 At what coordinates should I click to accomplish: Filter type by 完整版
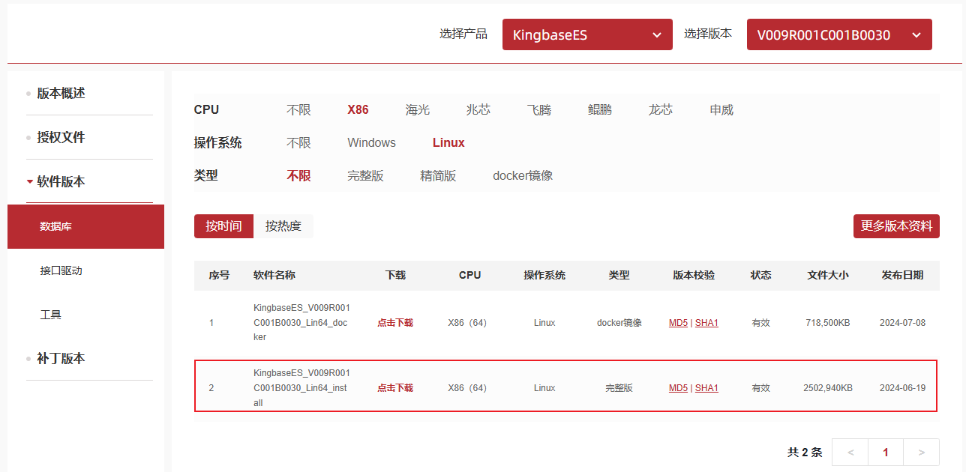click(x=365, y=175)
